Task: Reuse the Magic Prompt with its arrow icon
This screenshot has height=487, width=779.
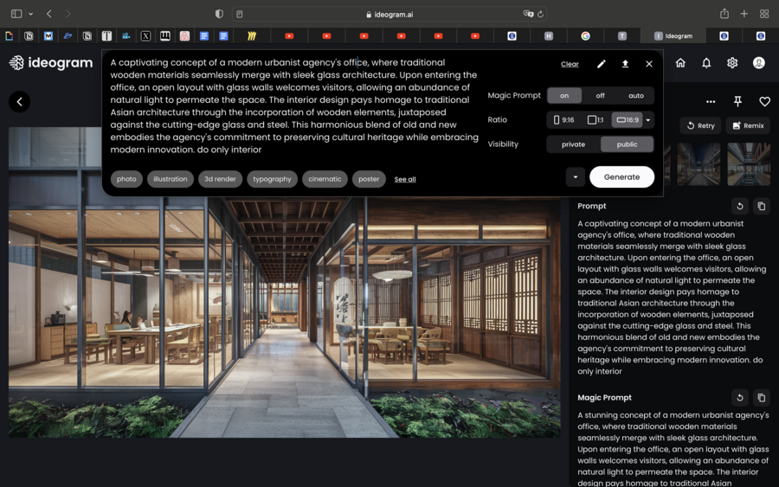Action: click(x=740, y=398)
